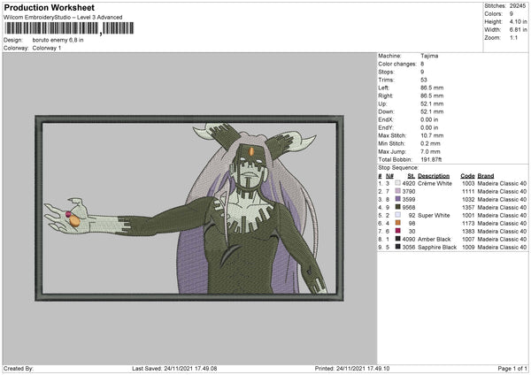Select the Amber Black color swatch
The height and width of the screenshot is (375, 531).
(x=397, y=239)
